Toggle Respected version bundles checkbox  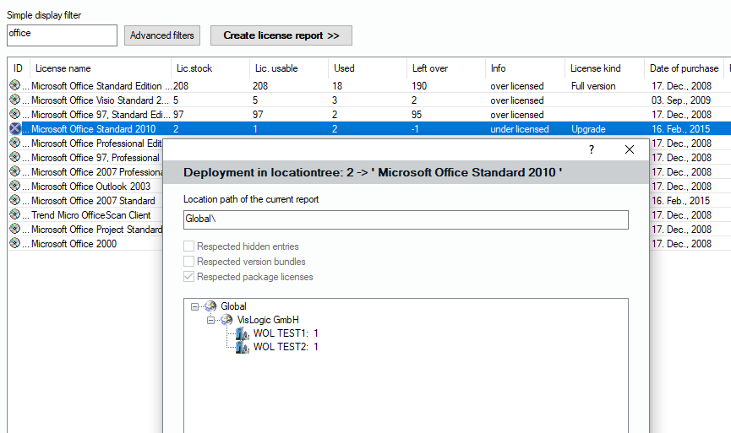click(189, 262)
